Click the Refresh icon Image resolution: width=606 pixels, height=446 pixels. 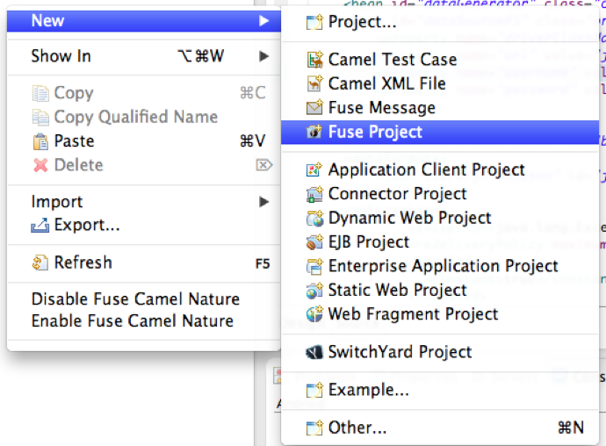coord(40,263)
